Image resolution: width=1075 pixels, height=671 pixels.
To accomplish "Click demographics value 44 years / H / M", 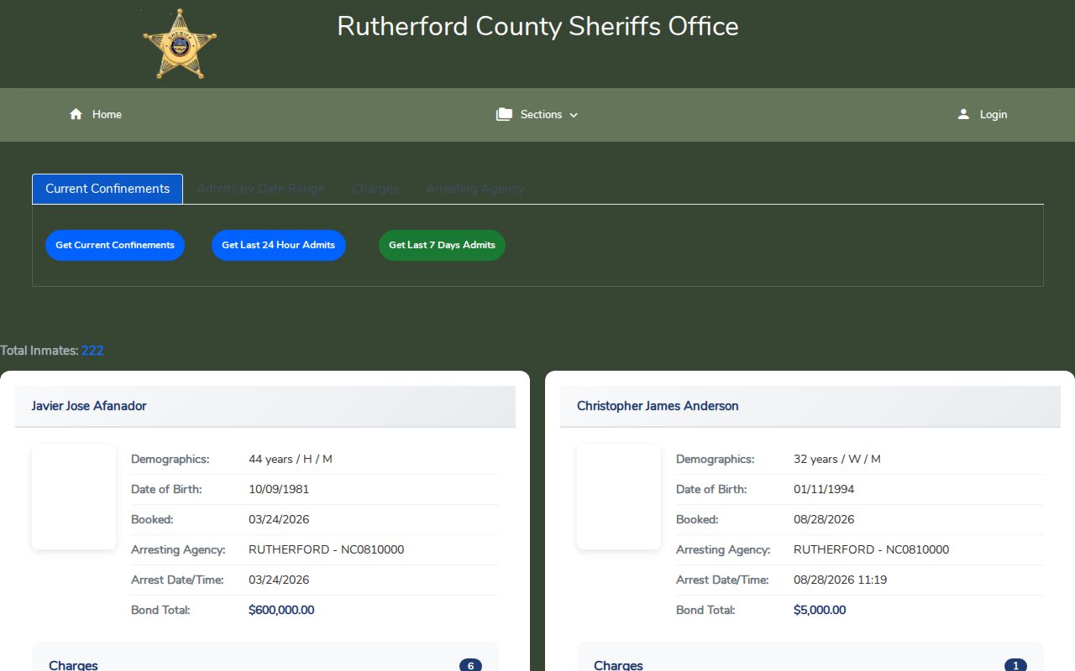I will (x=291, y=459).
